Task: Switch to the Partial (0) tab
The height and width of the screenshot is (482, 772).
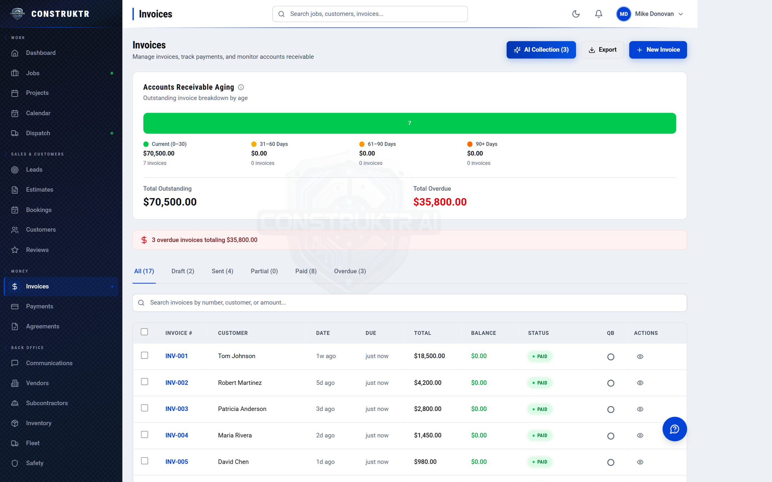Action: pyautogui.click(x=264, y=271)
